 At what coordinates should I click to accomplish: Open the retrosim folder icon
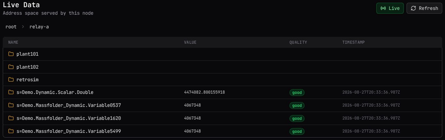click(x=11, y=80)
